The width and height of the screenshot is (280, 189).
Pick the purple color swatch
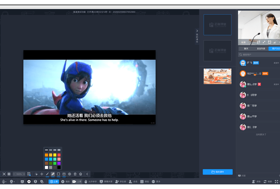point(59,163)
